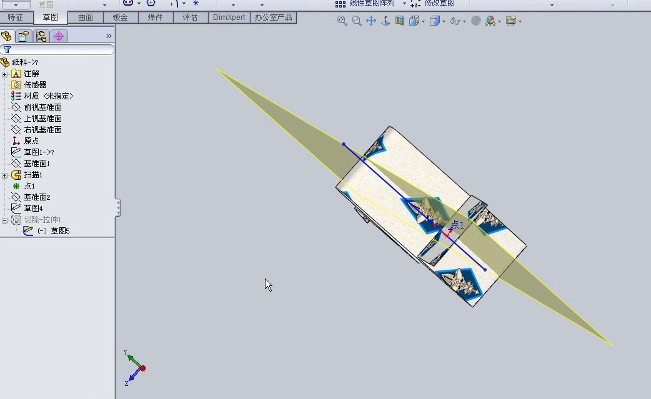Switch to the 曲面 tab
This screenshot has width=651, height=399.
pyautogui.click(x=86, y=17)
